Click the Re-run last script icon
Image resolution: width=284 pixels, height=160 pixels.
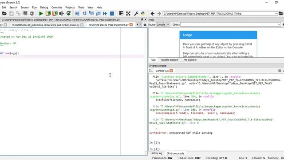coord(68,13)
